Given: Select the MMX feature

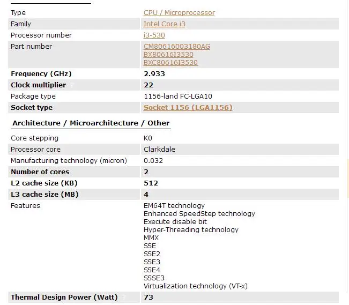Looking at the screenshot, I should 151,238.
